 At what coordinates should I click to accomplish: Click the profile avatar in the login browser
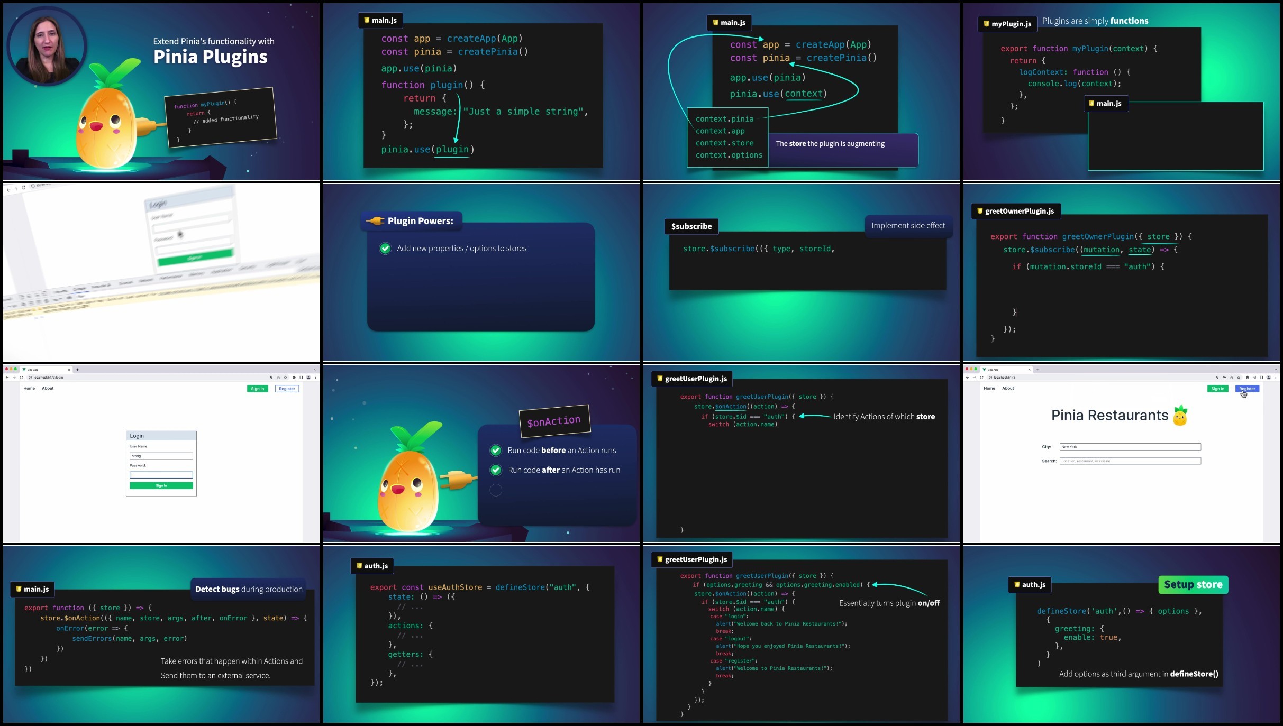click(308, 378)
